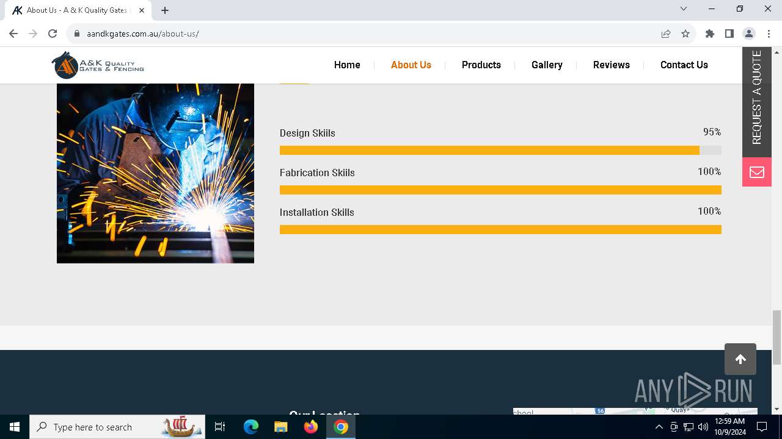The image size is (782, 439).
Task: Expand the tab search chevron
Action: pyautogui.click(x=684, y=9)
